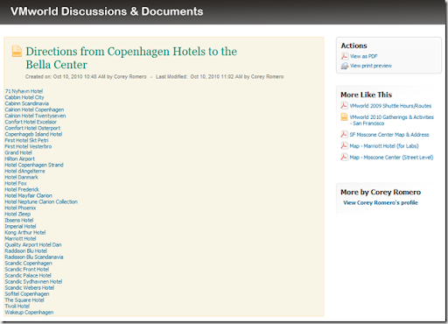Open First Hotel Vesterbro link
This screenshot has height=324, width=448.
(28, 146)
